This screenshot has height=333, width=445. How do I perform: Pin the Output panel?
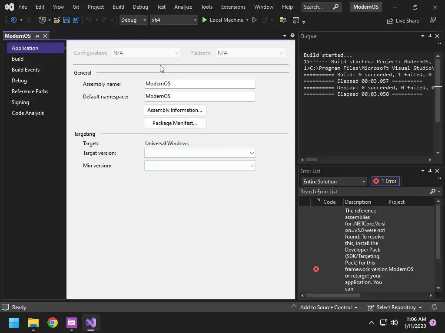pos(430,36)
